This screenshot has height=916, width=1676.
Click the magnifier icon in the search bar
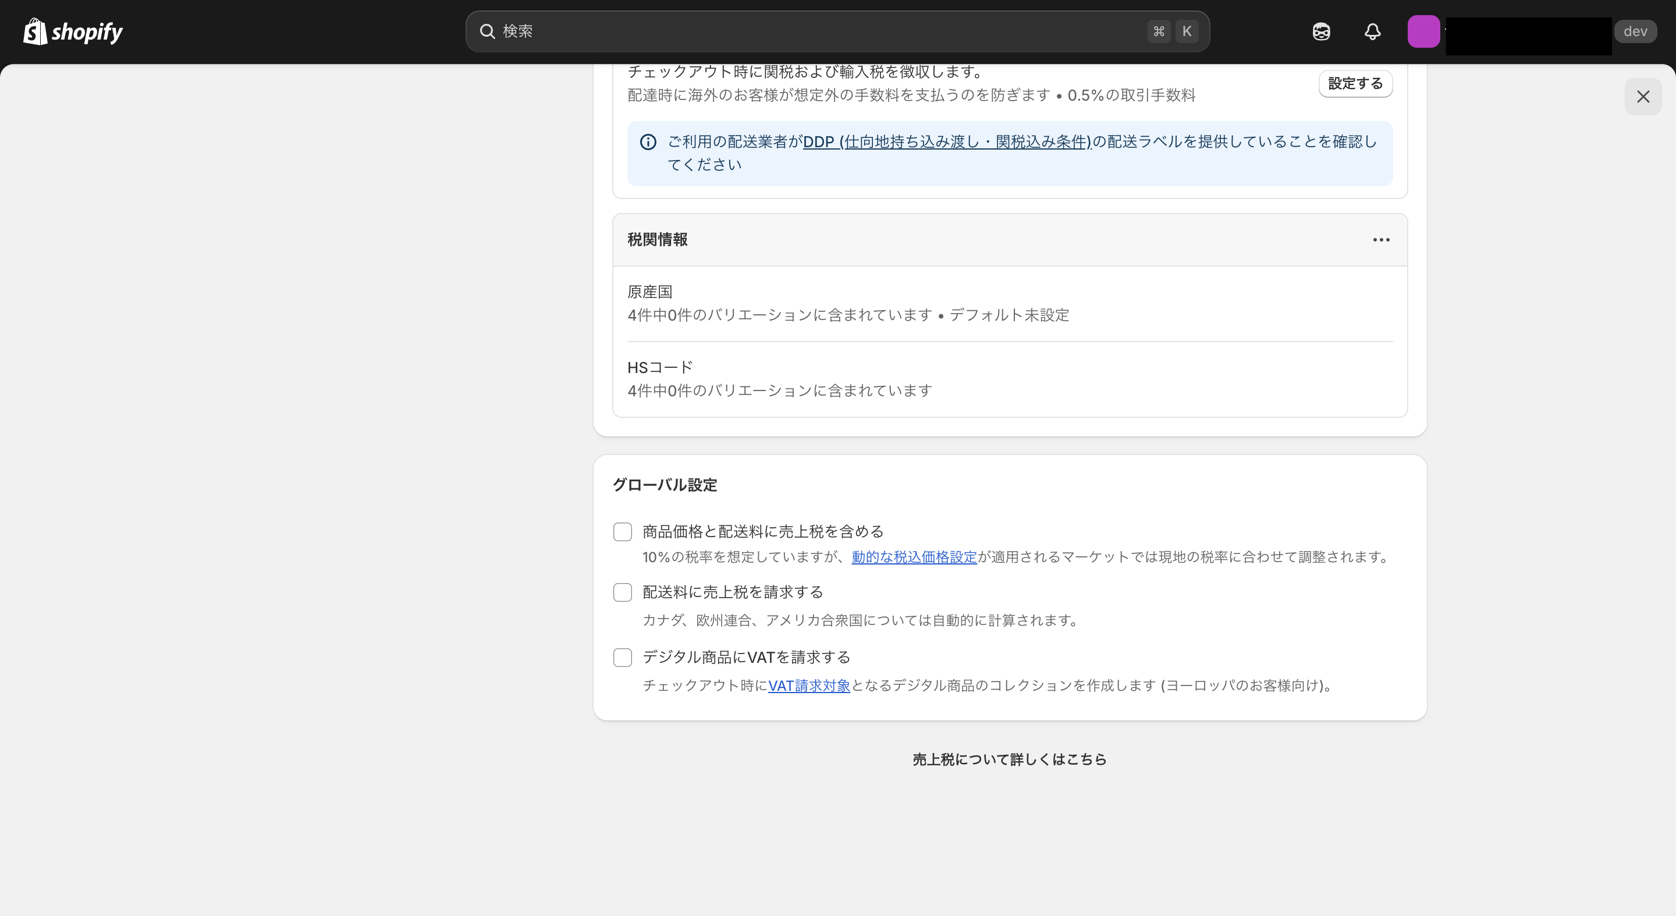point(487,31)
